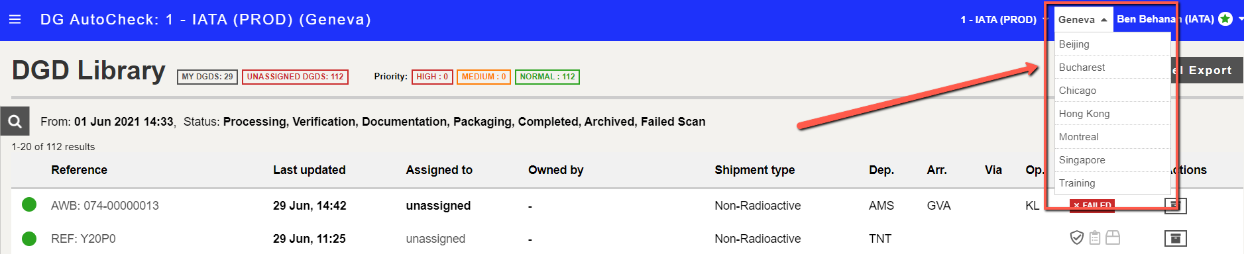The width and height of the screenshot is (1244, 254).
Task: Toggle MY DGDS: 29 filter
Action: pyautogui.click(x=207, y=77)
